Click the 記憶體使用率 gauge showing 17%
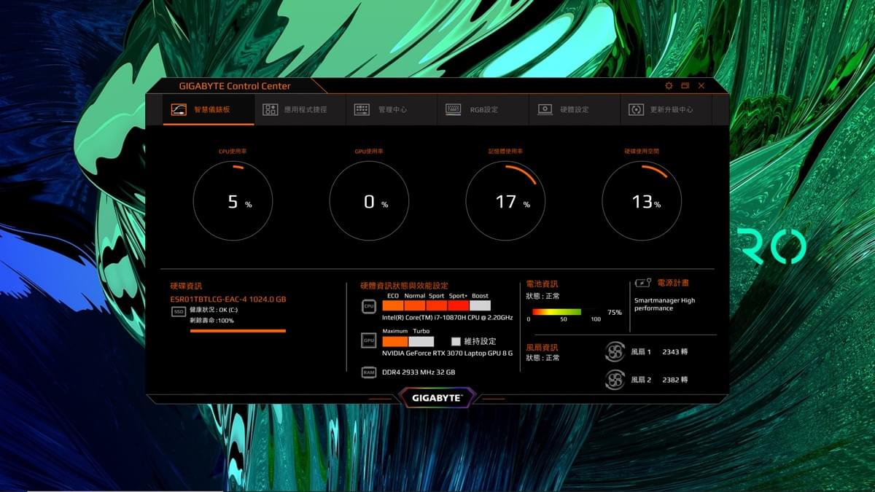This screenshot has width=875, height=492. [x=505, y=201]
